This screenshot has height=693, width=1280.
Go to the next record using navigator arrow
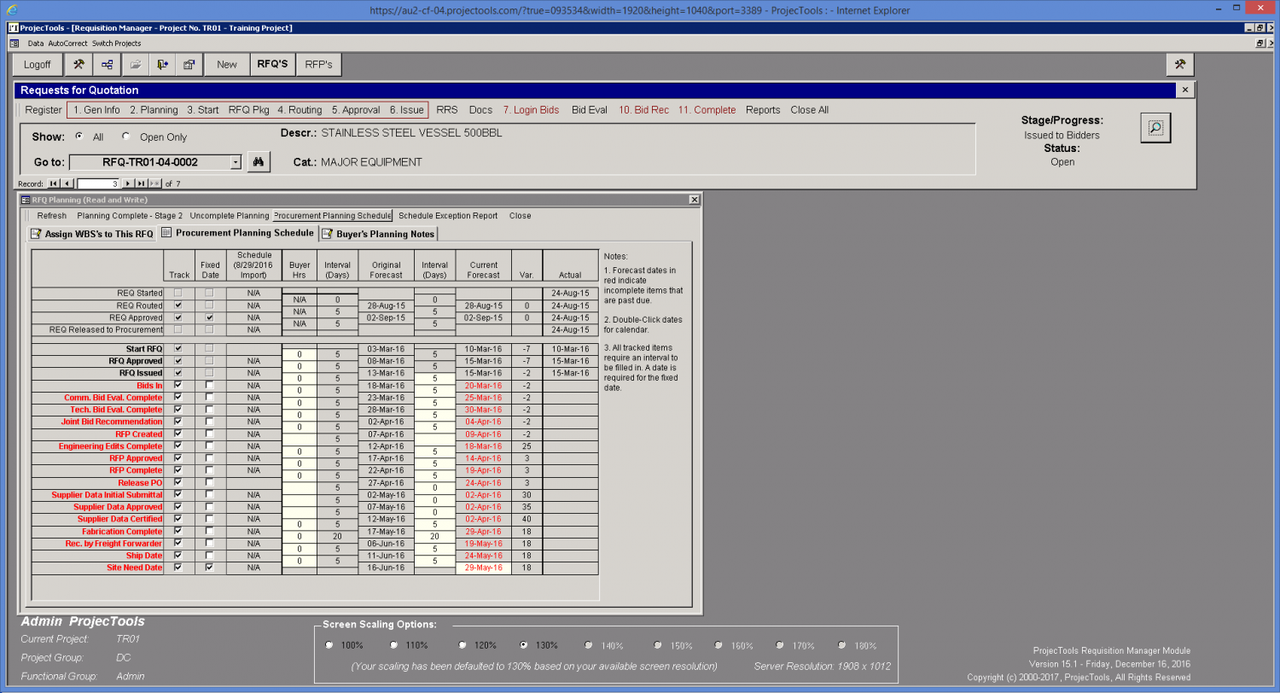[x=128, y=183]
